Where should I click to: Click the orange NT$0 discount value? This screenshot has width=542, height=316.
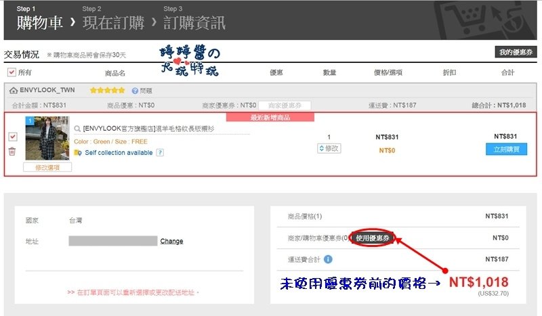tap(387, 151)
